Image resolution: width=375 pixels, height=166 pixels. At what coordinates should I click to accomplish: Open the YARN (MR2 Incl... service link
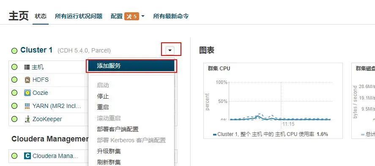[57, 106]
